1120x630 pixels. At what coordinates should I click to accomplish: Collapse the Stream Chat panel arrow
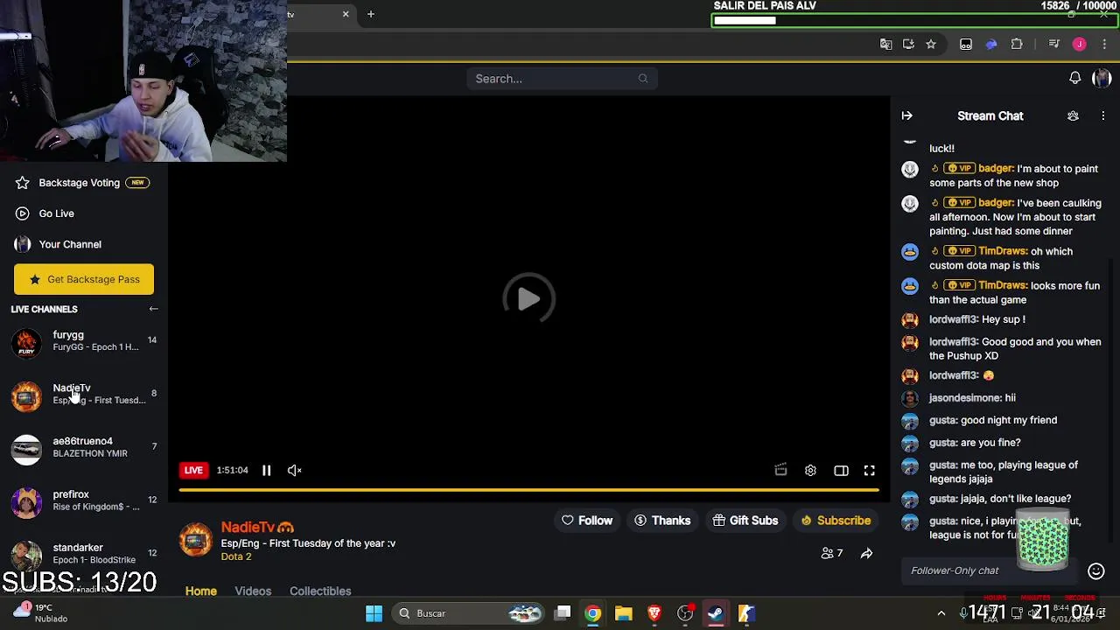(907, 115)
